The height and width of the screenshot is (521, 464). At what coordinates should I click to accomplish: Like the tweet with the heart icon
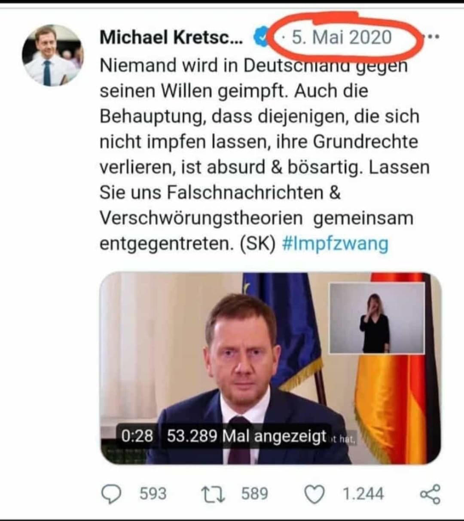314,494
